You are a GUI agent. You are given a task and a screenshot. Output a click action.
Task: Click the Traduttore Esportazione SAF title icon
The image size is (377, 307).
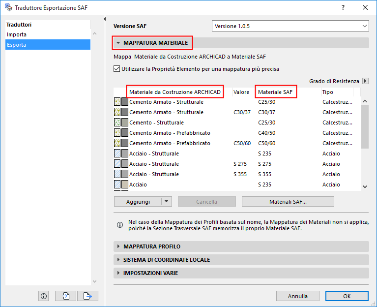[x=8, y=7]
